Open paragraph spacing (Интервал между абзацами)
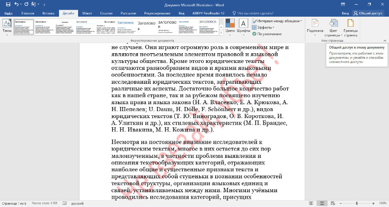Screen dimensions: 389x207 (277, 21)
